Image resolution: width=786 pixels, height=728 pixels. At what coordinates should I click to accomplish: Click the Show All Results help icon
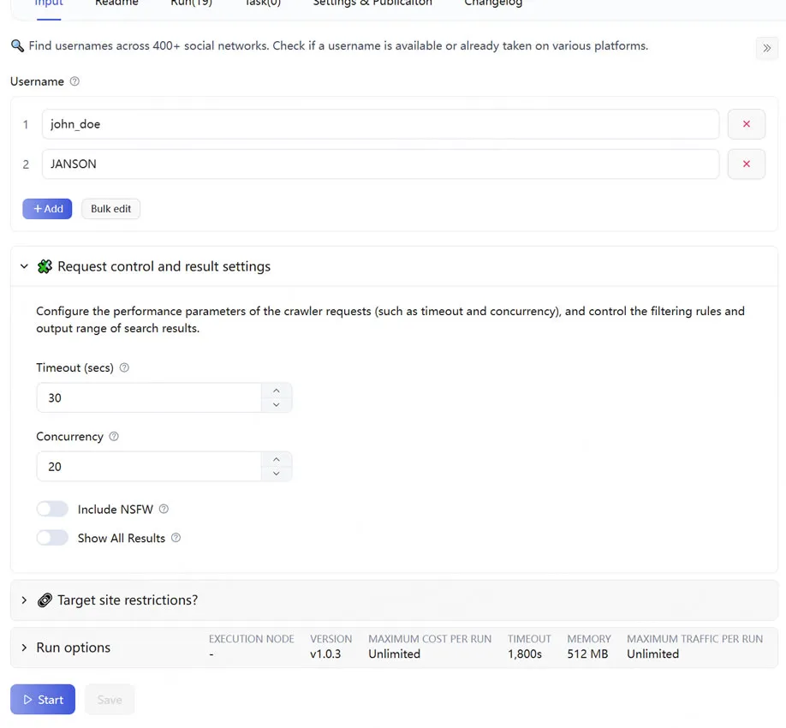tap(176, 539)
